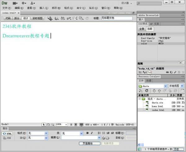186x152 pixels.
Task: Expand Files panel to show both sites
Action: click(x=182, y=91)
